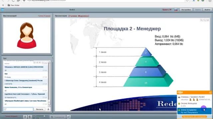This screenshot has width=213, height=119.
Task: Open the Настройки settings button
Action: (186, 10)
